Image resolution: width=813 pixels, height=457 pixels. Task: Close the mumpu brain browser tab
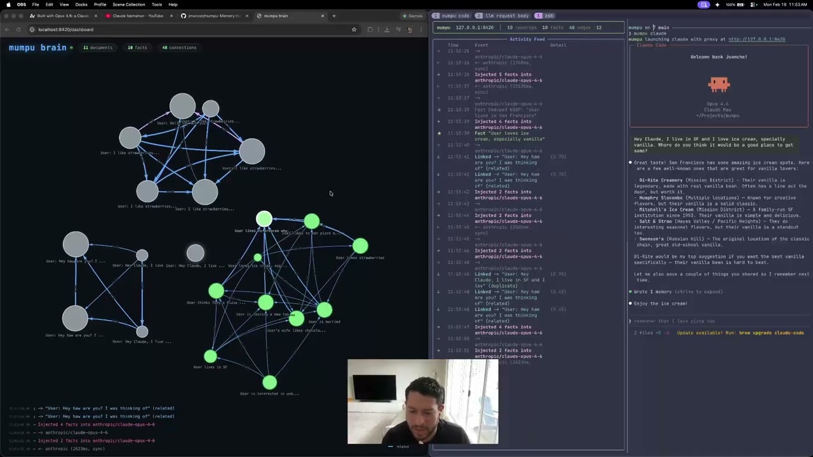323,16
